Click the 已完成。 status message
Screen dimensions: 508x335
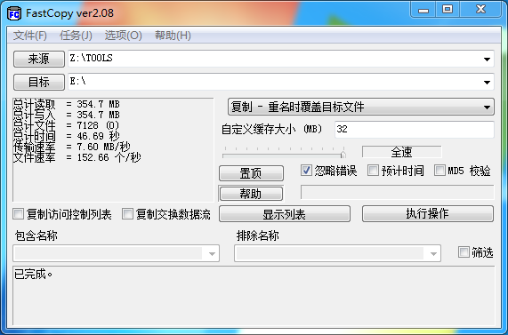point(34,275)
